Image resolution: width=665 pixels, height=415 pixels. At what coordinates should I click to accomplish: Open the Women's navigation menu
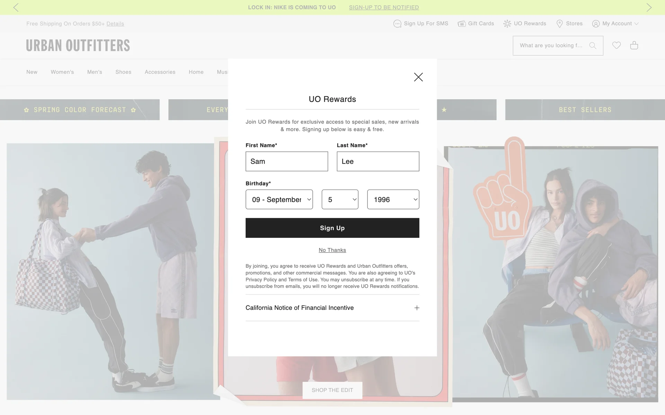pyautogui.click(x=62, y=72)
